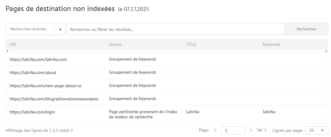Go to next page chevron

251,130
